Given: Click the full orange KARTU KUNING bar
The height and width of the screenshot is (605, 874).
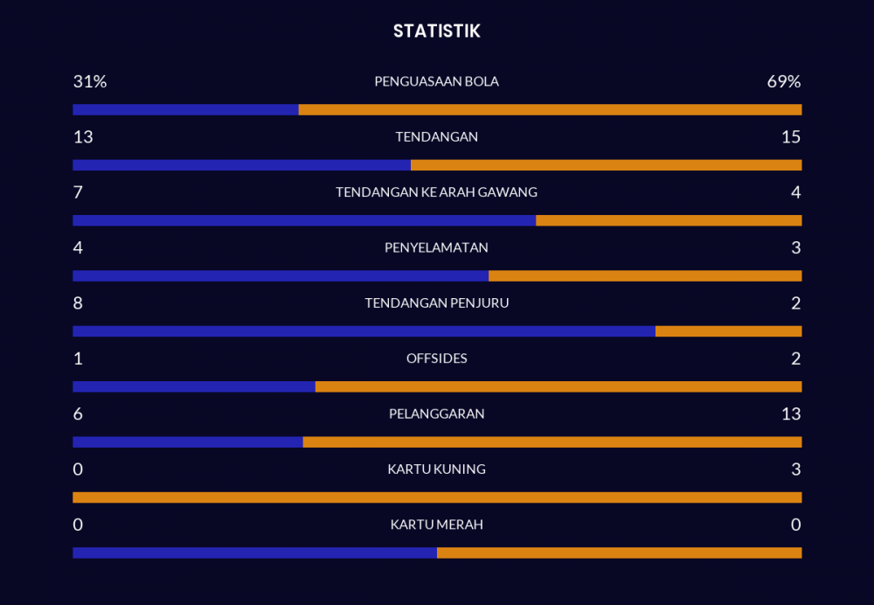Looking at the screenshot, I should coord(437,497).
